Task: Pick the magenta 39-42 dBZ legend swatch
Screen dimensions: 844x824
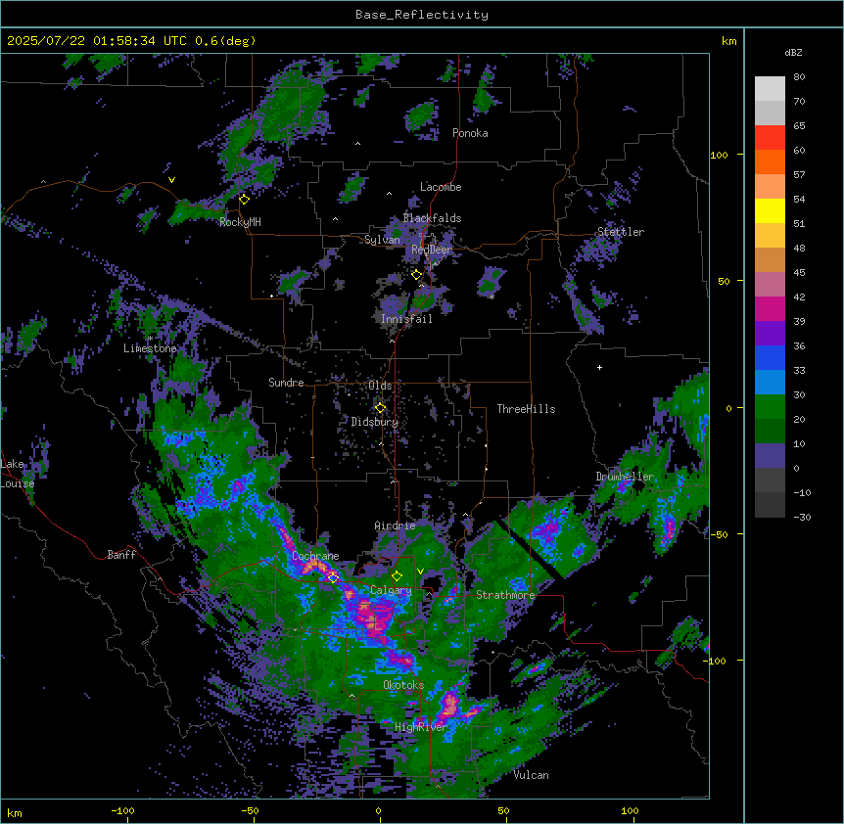Action: pos(770,308)
